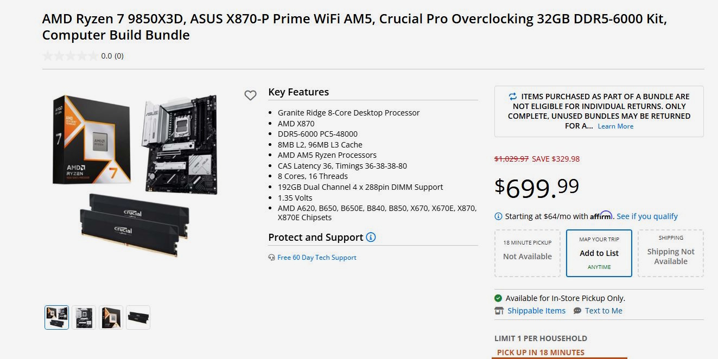The image size is (718, 359).
Task: Click the Affirm logo
Action: pyautogui.click(x=600, y=215)
